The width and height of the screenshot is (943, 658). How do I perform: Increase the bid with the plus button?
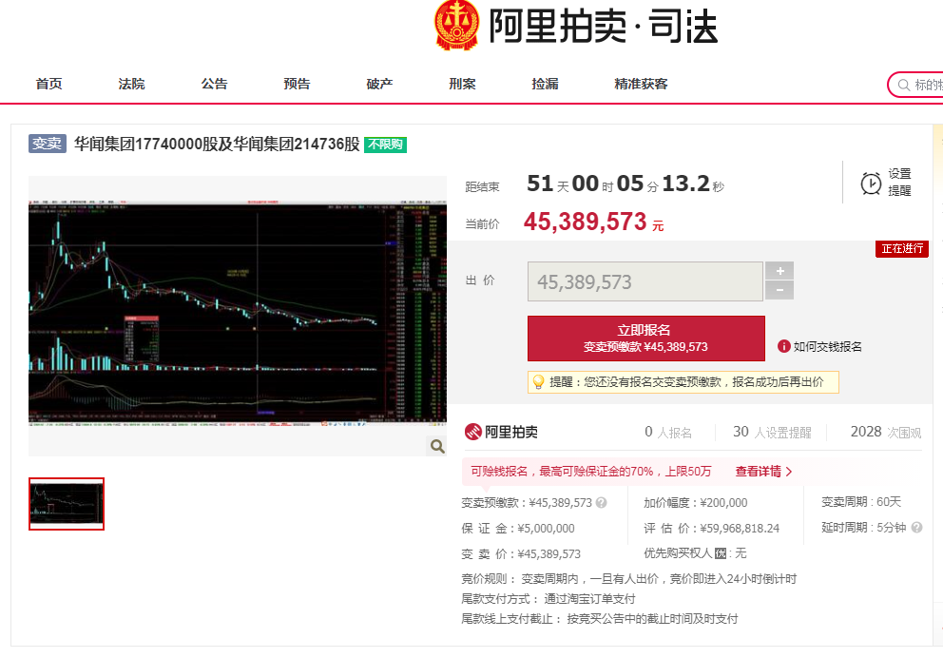tap(779, 271)
